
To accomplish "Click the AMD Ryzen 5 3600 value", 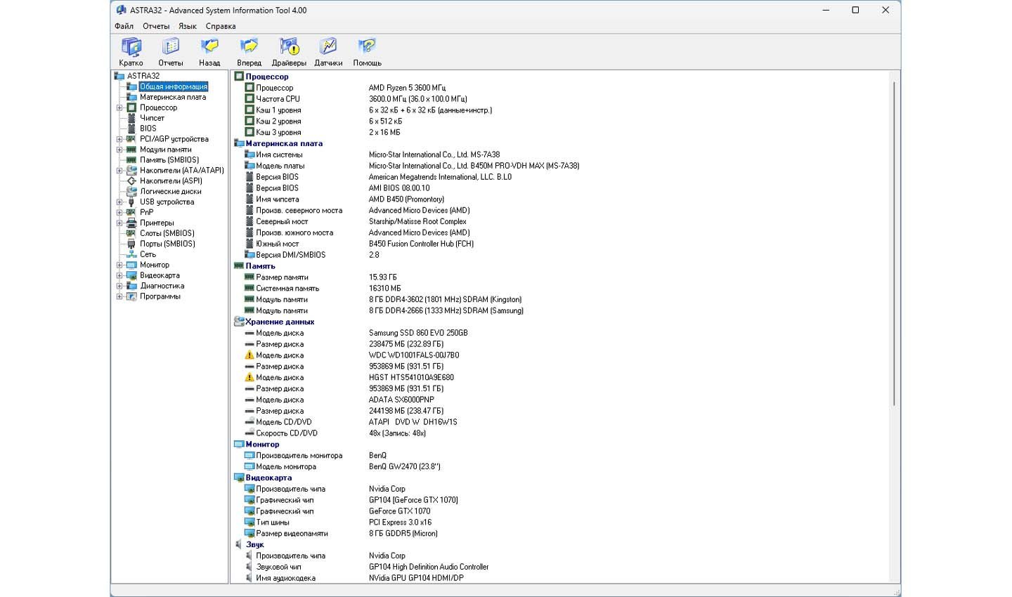I will pos(407,88).
